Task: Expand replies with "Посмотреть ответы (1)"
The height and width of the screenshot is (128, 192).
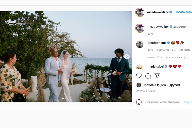Action: tap(172, 57)
